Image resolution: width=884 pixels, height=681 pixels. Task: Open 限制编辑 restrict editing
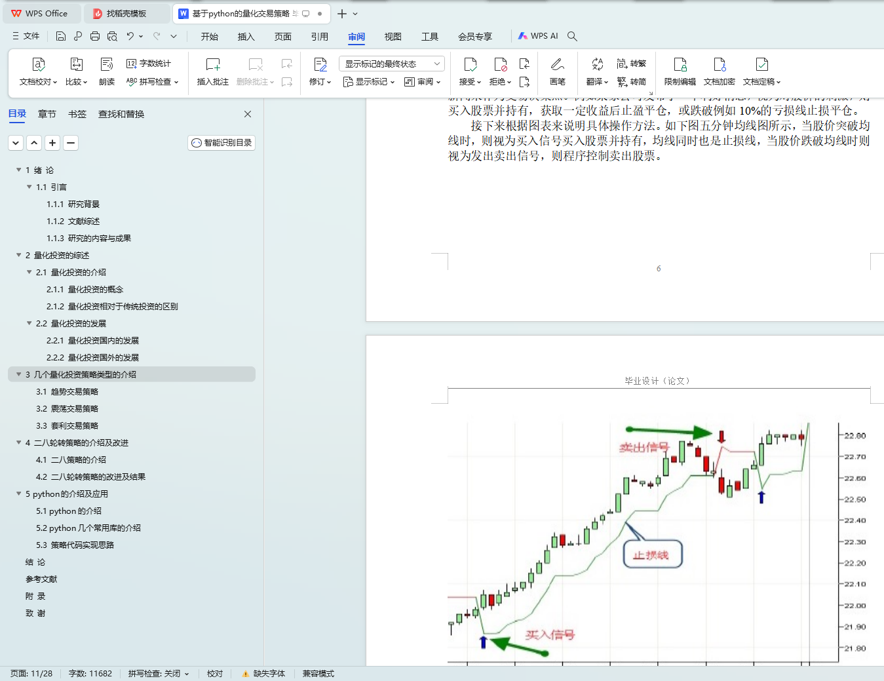tap(680, 72)
